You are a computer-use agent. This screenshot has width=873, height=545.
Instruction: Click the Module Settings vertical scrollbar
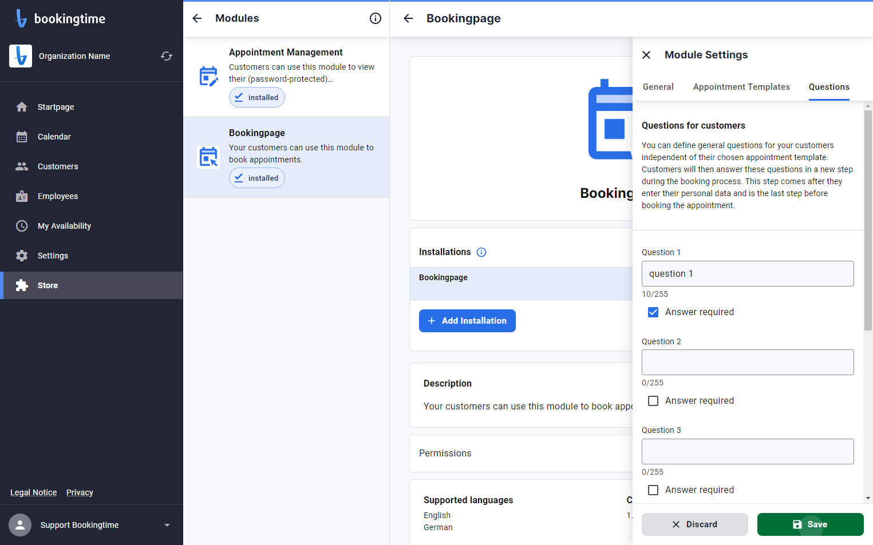868,220
